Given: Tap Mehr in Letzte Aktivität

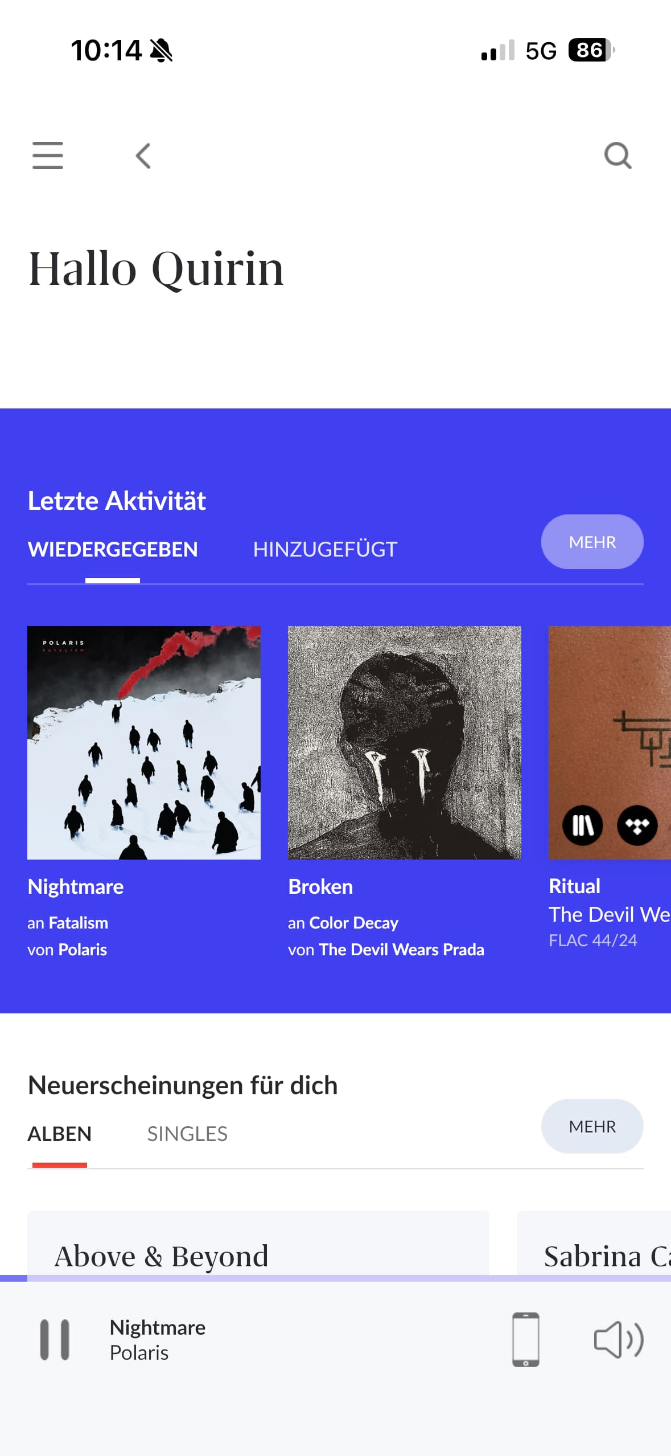Looking at the screenshot, I should click(592, 542).
